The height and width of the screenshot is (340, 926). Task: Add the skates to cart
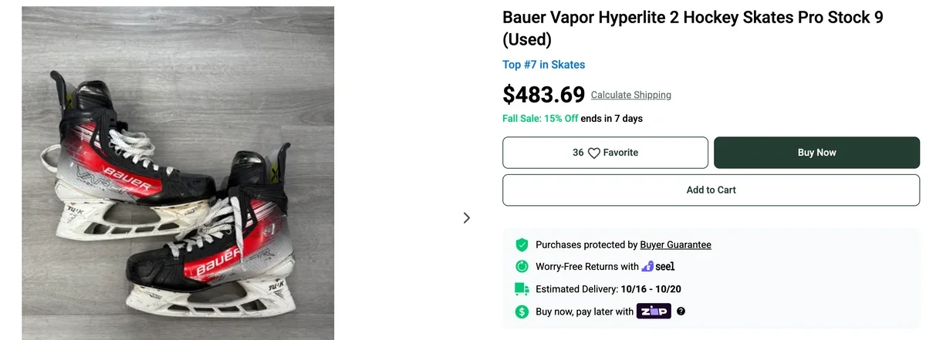point(711,190)
